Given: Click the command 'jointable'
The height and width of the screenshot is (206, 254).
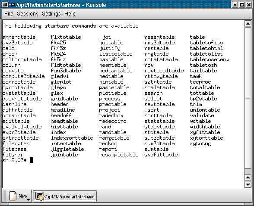Looking at the screenshot, I should (x=64, y=155).
